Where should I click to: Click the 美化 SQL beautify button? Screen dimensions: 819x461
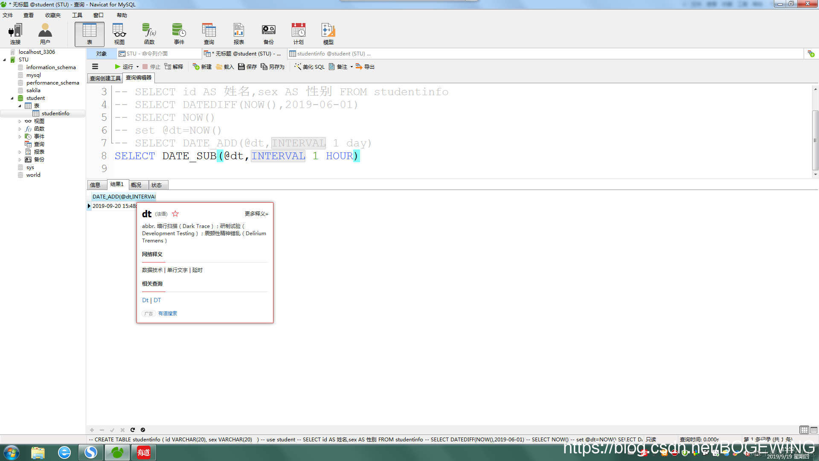(x=310, y=67)
